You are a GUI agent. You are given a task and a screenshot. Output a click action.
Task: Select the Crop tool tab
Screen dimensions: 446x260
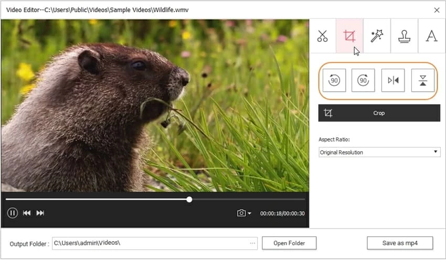click(349, 36)
